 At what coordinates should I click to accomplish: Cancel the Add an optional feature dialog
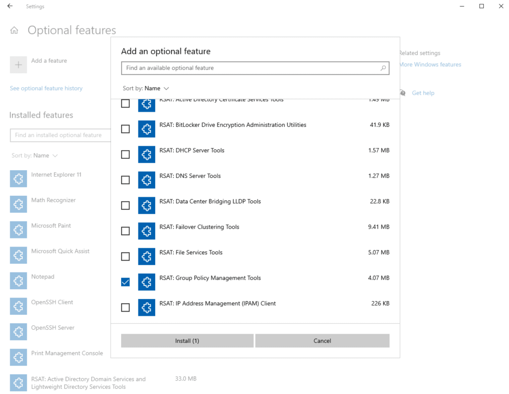click(322, 340)
